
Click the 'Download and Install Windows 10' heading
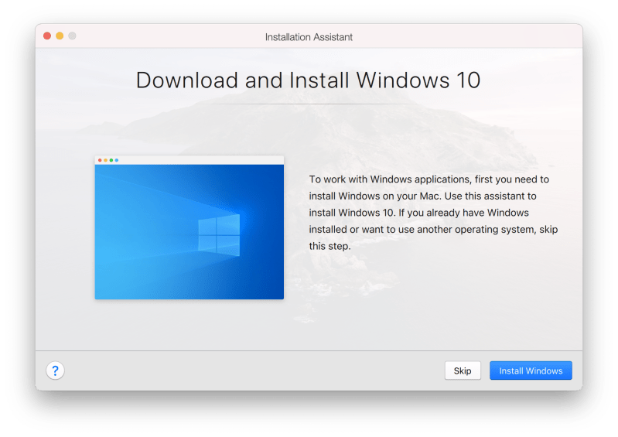308,80
